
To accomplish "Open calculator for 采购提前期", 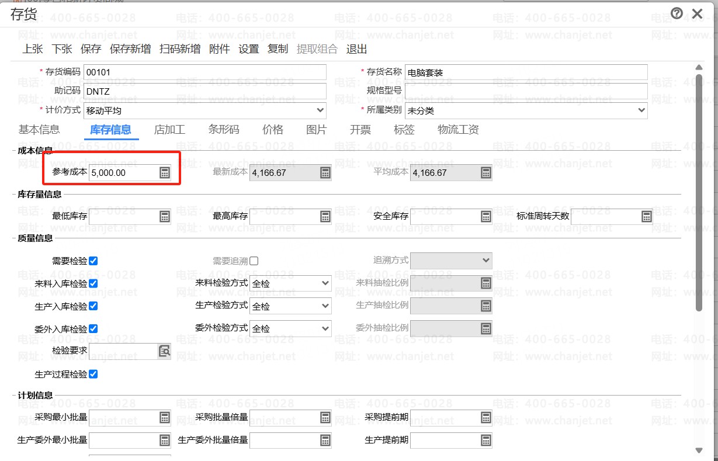I will pyautogui.click(x=485, y=417).
